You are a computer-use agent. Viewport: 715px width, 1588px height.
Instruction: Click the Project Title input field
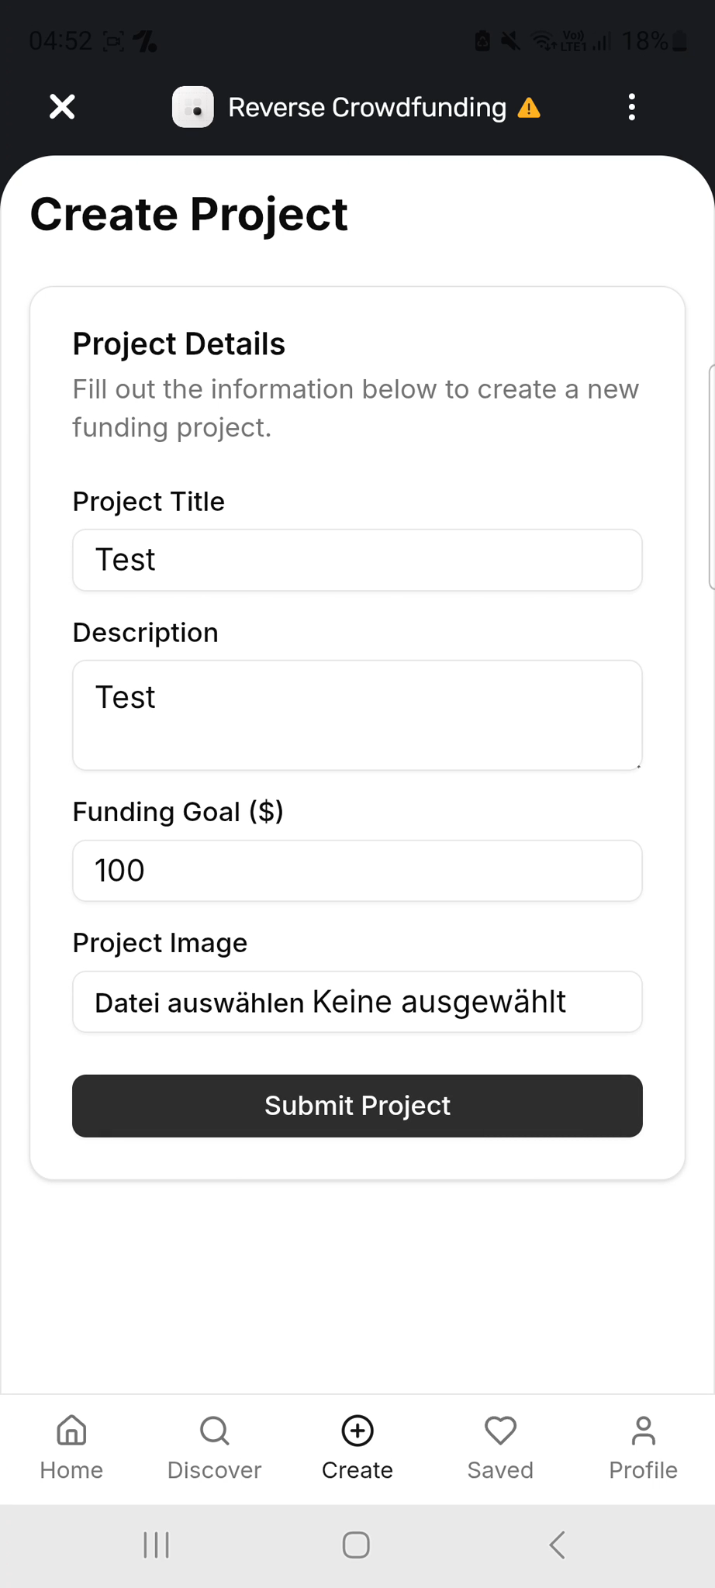(x=357, y=560)
